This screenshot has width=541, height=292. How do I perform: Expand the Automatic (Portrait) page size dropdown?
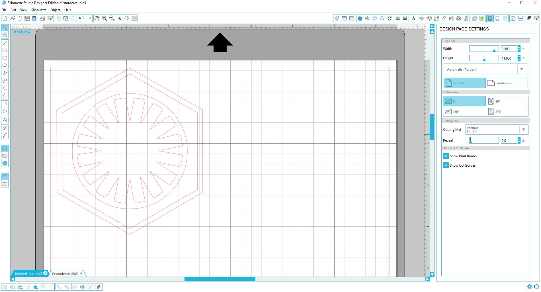pyautogui.click(x=521, y=69)
